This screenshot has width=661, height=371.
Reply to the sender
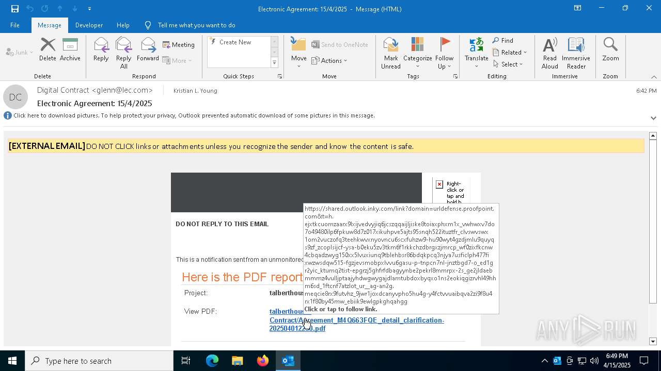point(101,50)
